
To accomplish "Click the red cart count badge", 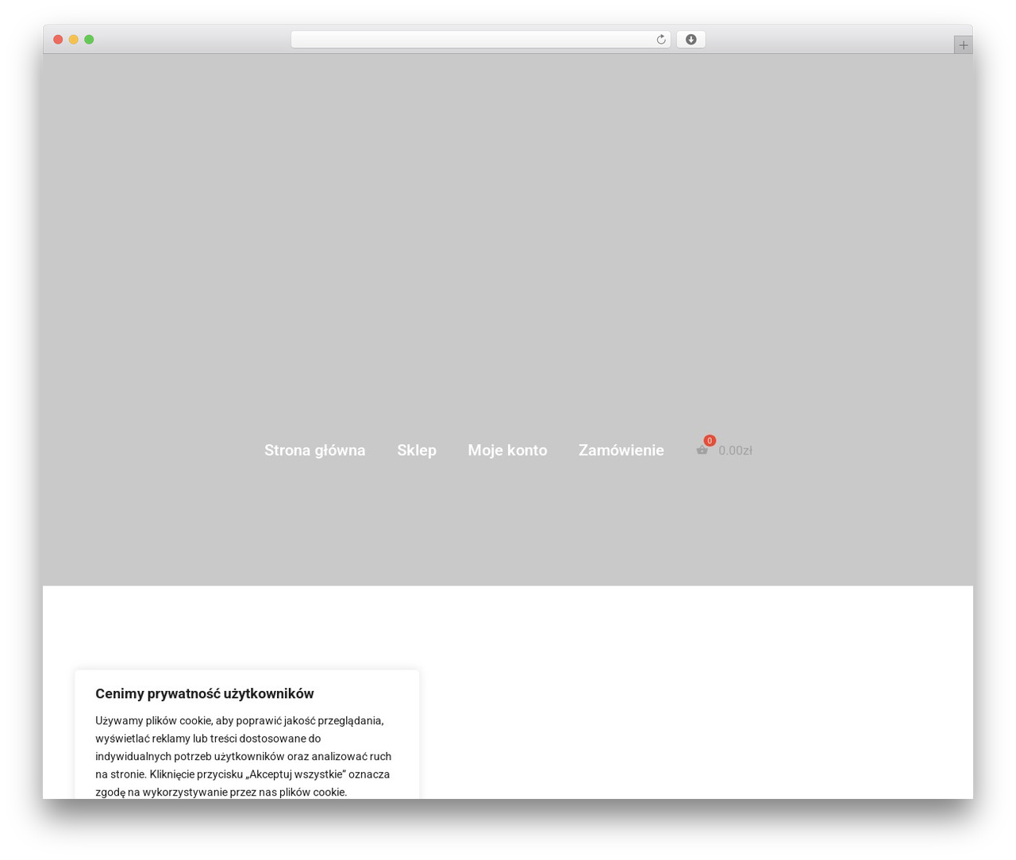I will 710,441.
